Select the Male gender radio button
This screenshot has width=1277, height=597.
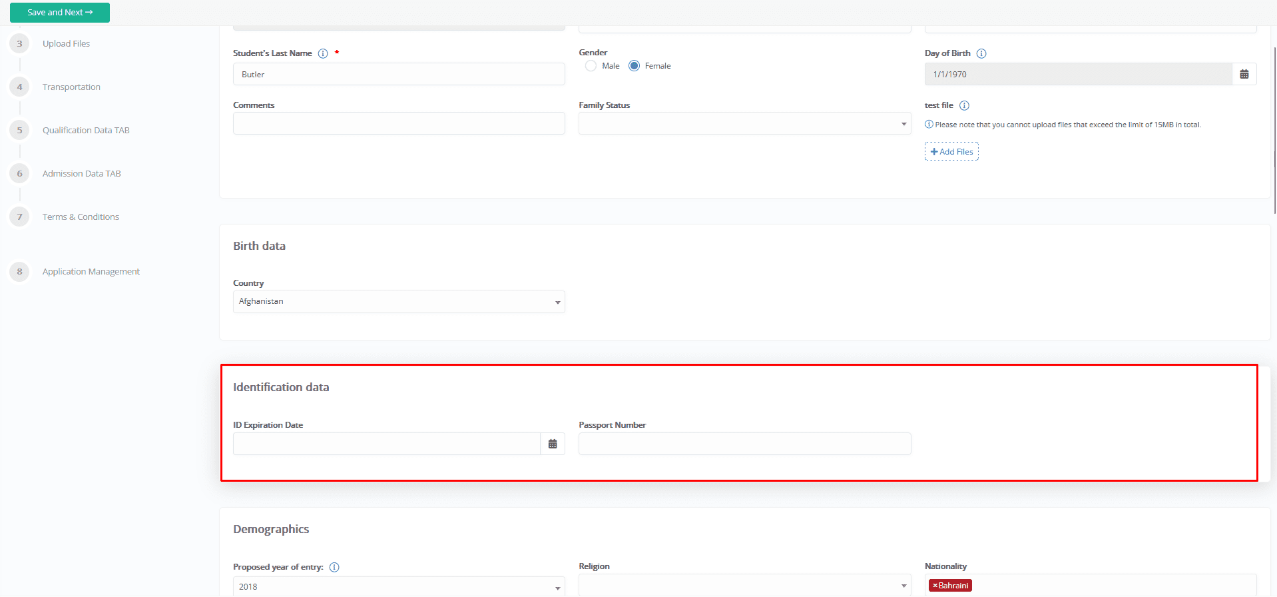coord(591,66)
